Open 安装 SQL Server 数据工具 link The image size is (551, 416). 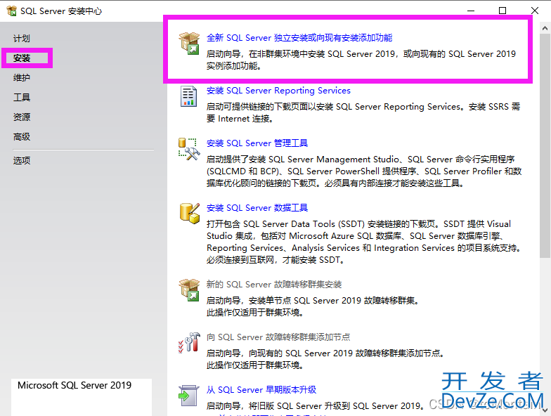click(x=257, y=208)
